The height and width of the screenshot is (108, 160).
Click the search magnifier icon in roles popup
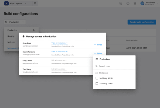(x=97, y=66)
